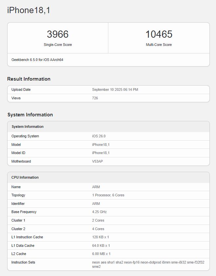Click the large System Information section heading
The image size is (216, 276).
pyautogui.click(x=30, y=115)
